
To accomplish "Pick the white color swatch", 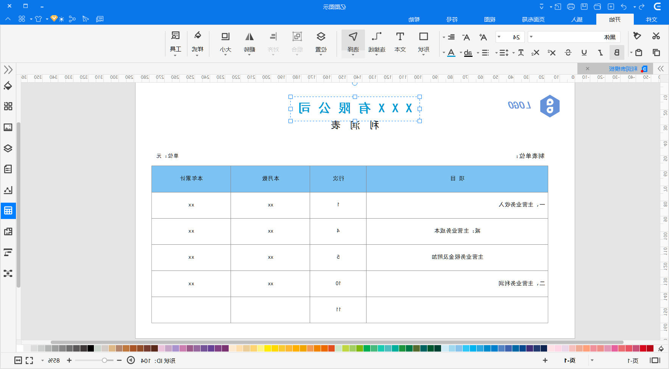I will tap(19, 348).
